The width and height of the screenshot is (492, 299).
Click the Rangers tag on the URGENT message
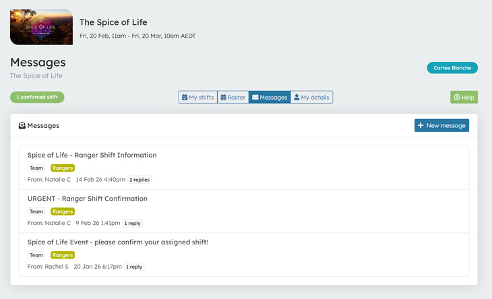[x=63, y=211]
